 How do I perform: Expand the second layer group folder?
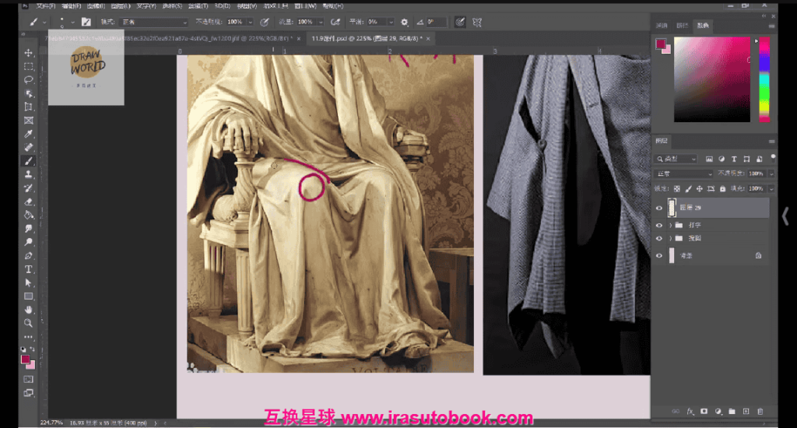point(670,238)
